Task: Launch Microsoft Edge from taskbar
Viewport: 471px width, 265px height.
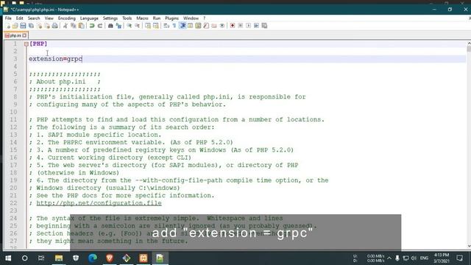Action: 93,258
